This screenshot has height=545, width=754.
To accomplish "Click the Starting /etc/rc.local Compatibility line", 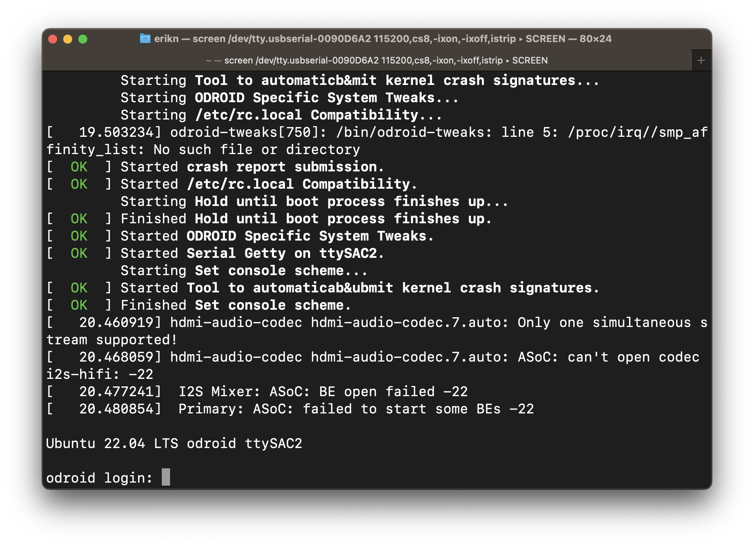I will [x=281, y=115].
